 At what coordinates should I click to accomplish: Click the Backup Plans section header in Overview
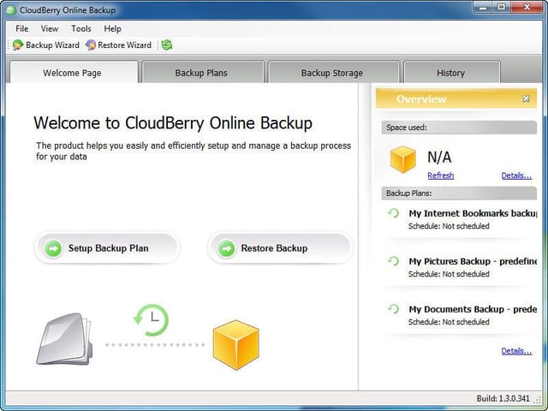coord(459,194)
